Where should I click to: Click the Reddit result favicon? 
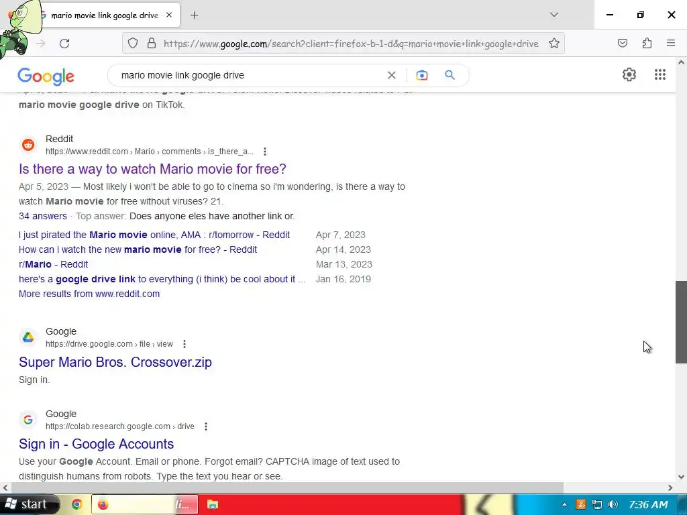(28, 145)
